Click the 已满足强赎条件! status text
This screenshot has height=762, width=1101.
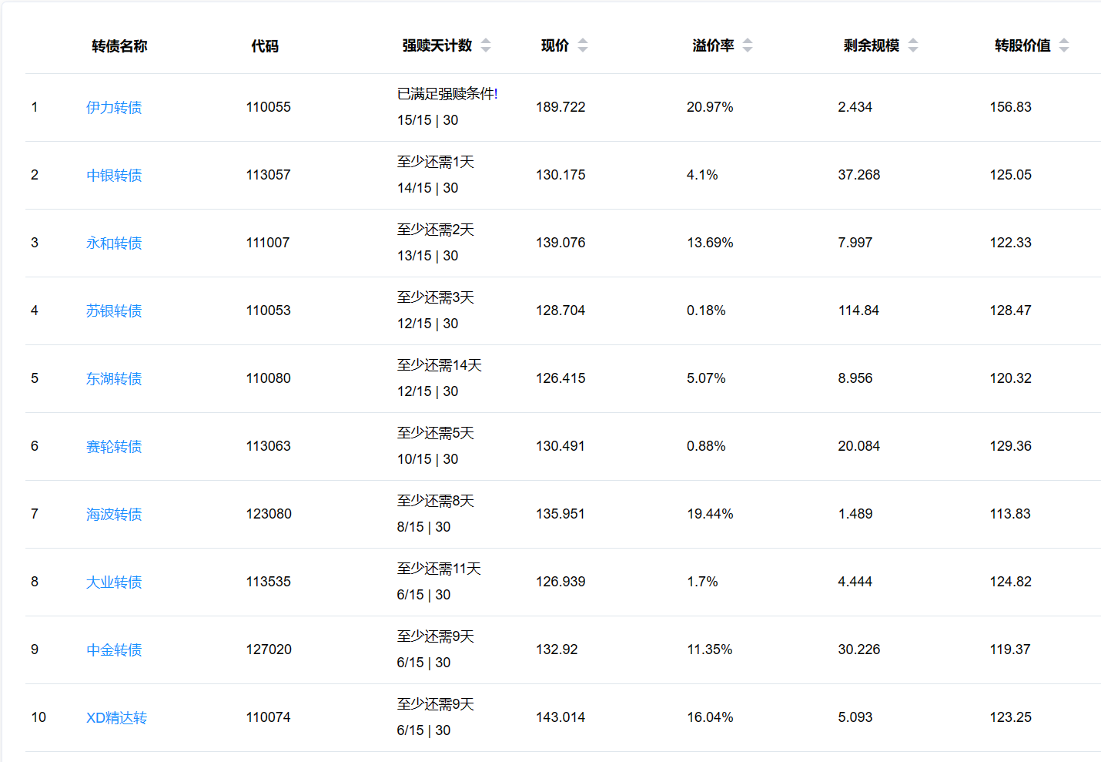coord(447,94)
